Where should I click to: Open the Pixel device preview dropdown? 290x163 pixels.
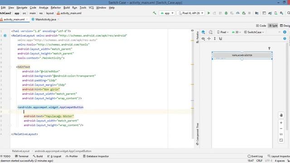click(222, 32)
